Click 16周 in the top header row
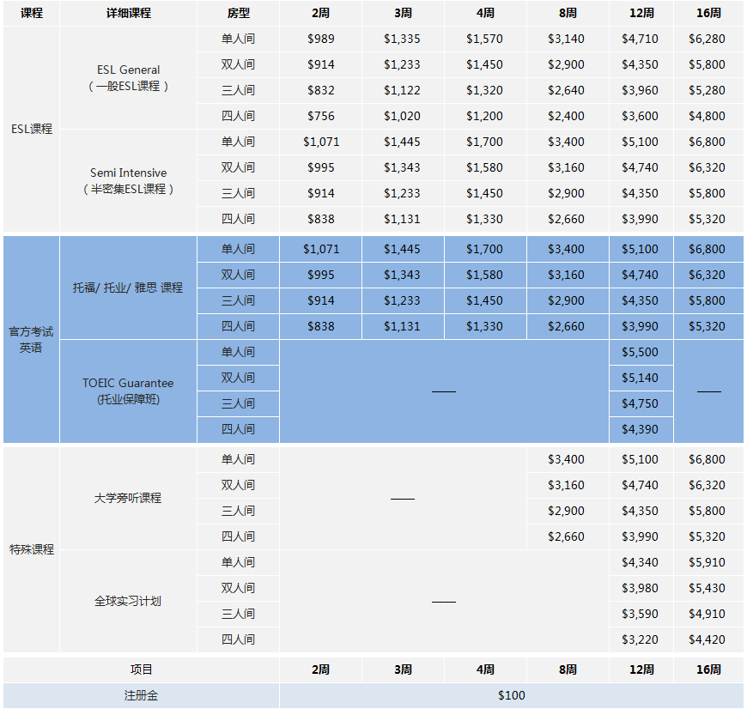The height and width of the screenshot is (721, 747). click(x=708, y=13)
